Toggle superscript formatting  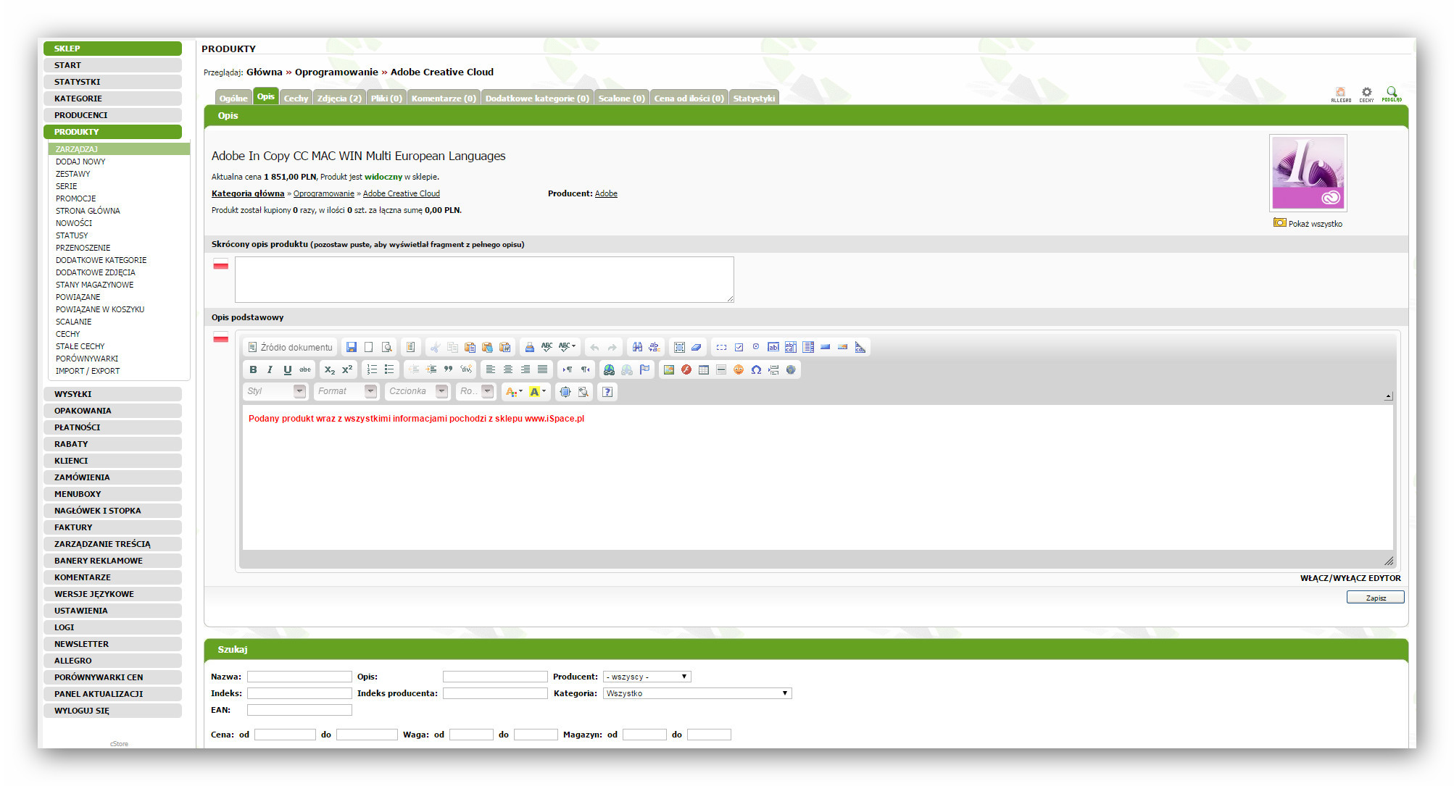click(x=347, y=369)
